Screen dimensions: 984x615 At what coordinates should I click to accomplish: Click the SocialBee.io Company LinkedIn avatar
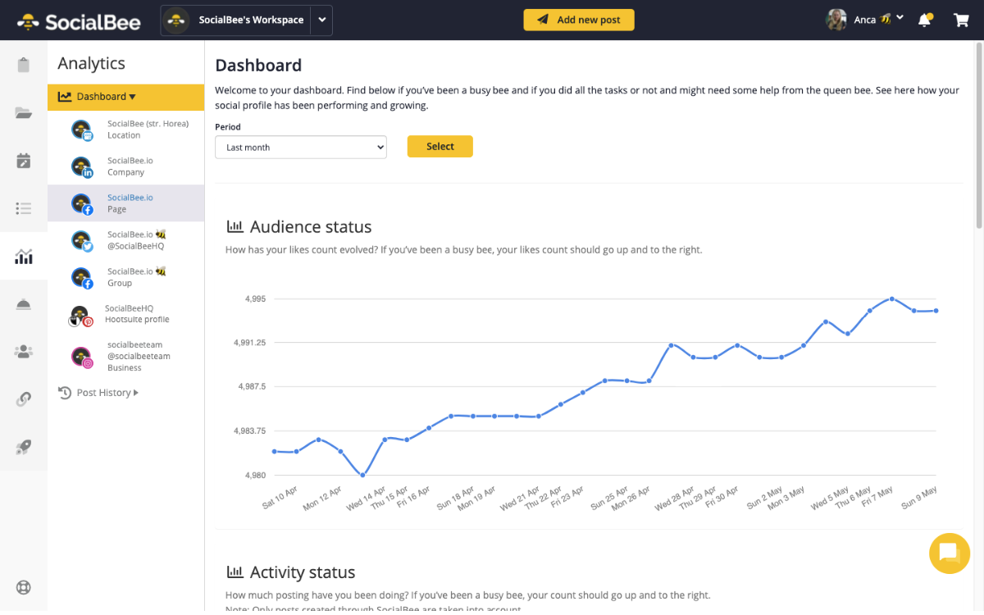click(x=82, y=167)
